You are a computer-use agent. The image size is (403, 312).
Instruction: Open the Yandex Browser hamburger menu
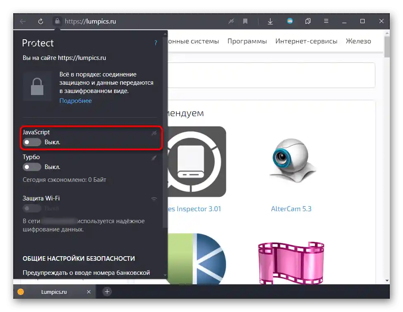click(327, 21)
